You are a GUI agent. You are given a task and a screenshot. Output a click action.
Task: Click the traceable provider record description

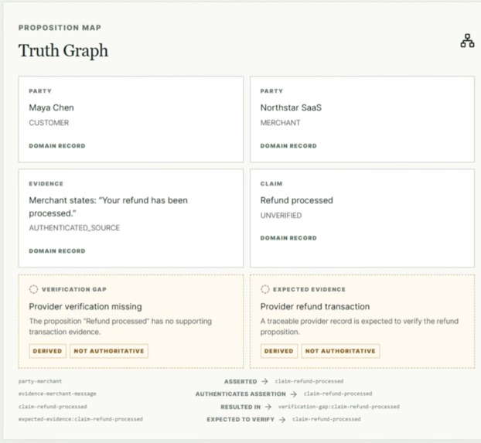click(x=360, y=326)
